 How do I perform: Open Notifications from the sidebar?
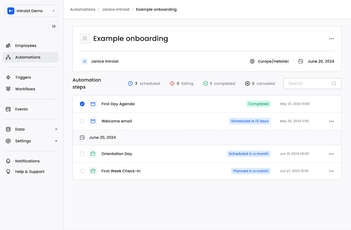(x=27, y=161)
